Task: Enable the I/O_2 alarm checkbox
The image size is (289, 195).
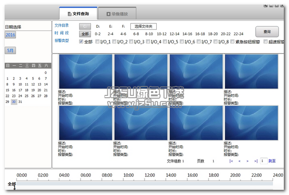Action: [114, 41]
